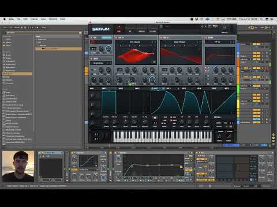Select the VELO modulation source

point(214,89)
